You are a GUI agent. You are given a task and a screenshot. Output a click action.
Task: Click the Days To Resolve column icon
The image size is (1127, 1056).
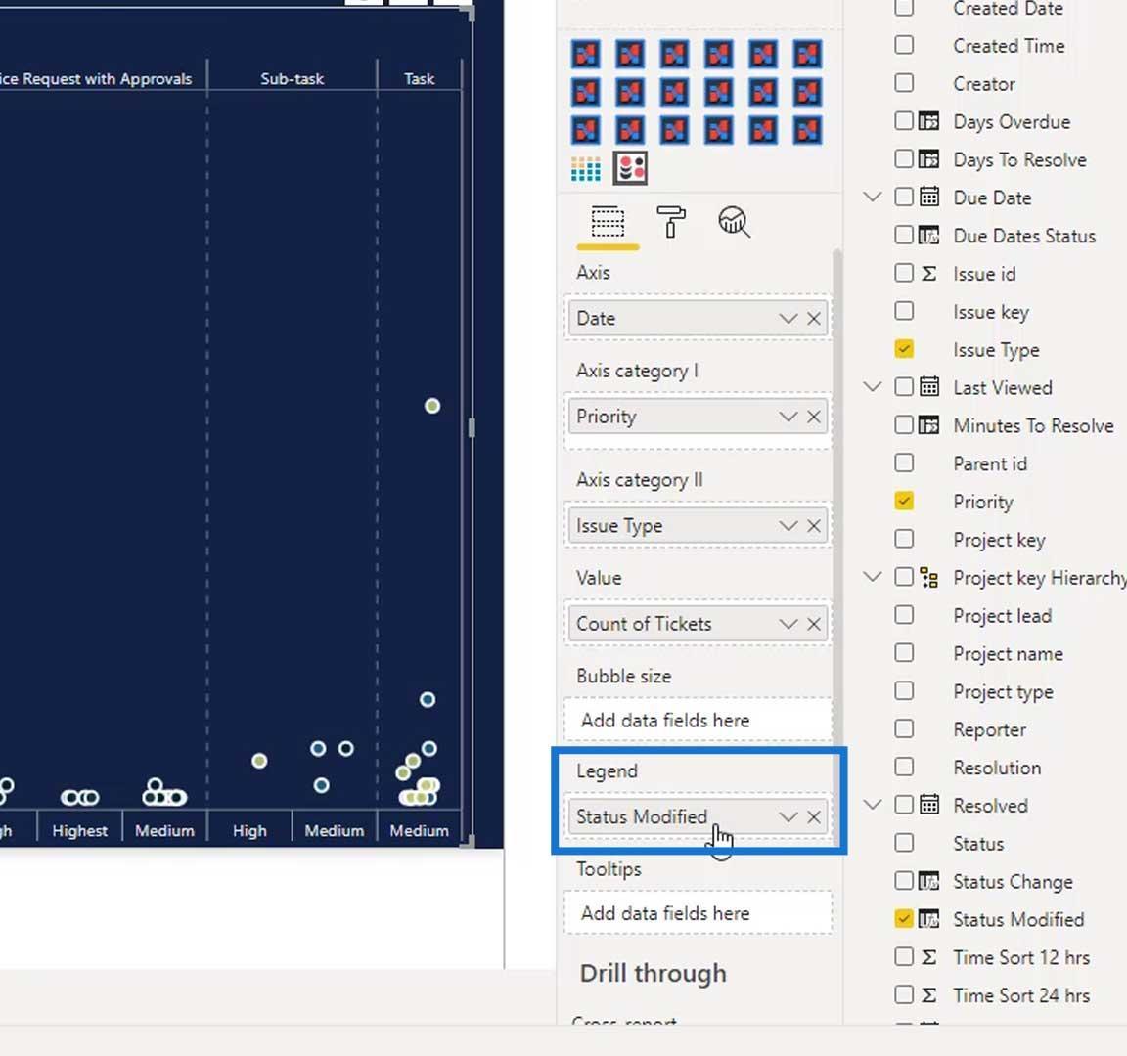(x=928, y=158)
